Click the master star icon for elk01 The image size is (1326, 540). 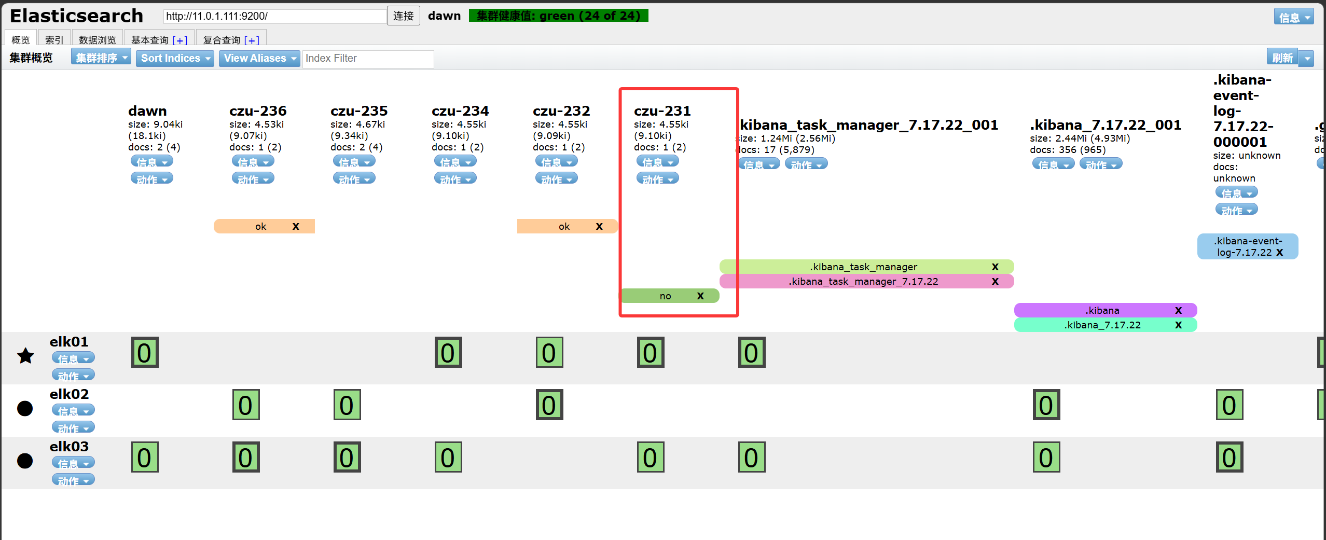pos(25,356)
